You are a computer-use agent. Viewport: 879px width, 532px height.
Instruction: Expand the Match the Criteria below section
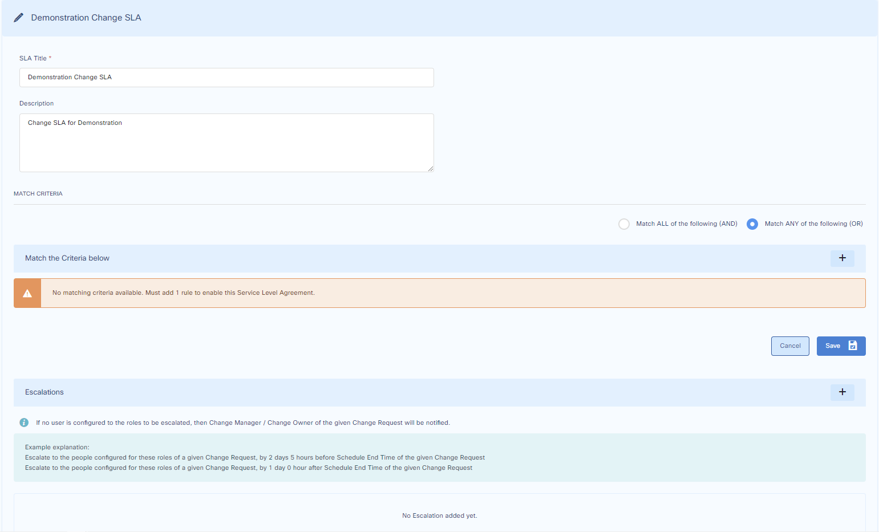coord(67,258)
